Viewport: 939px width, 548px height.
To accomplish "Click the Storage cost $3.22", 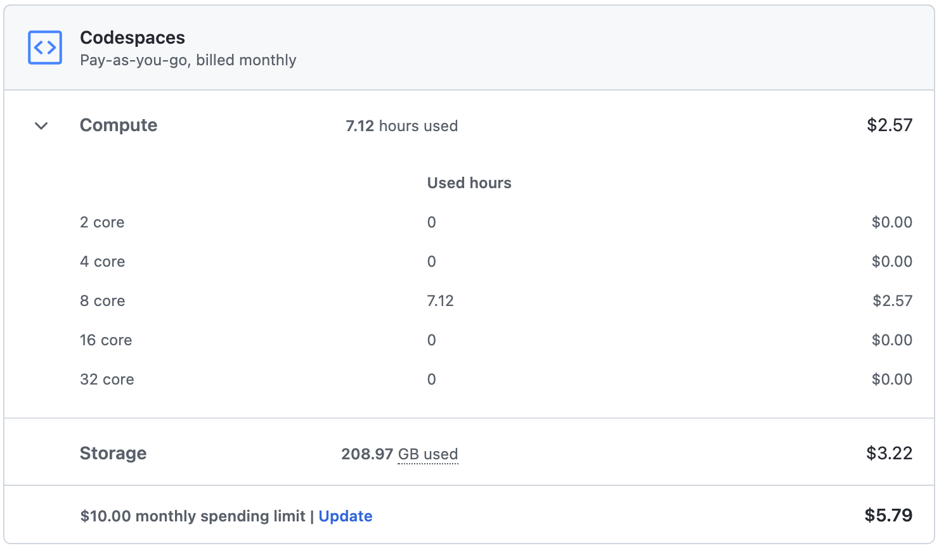I will coord(890,454).
